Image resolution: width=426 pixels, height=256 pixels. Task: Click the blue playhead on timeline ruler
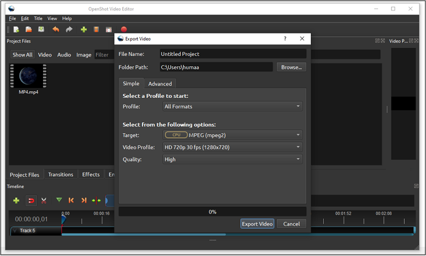point(63,218)
